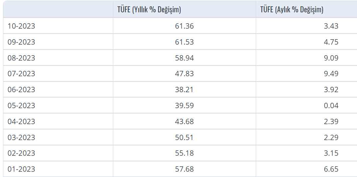Click the 05-2023 row date

(x=21, y=105)
